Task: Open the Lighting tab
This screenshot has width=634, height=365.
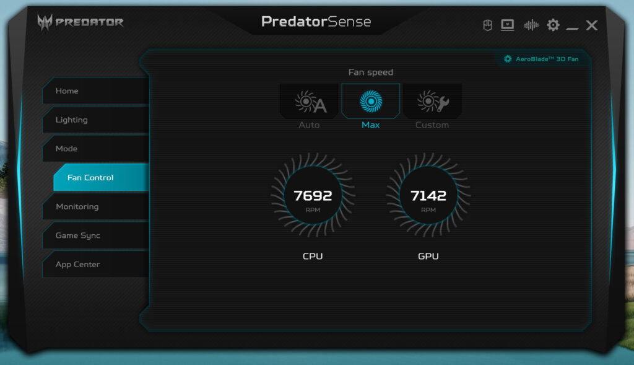Action: pos(95,120)
